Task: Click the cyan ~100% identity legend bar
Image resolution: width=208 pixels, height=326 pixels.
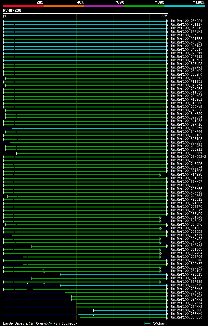Action: (x=185, y=6)
